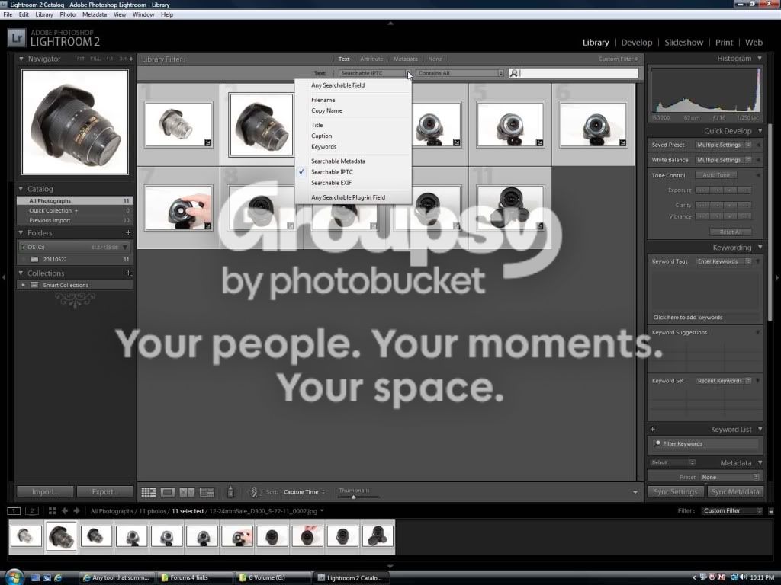The image size is (781, 585).
Task: Collapse the Catalog panel
Action: coord(21,189)
